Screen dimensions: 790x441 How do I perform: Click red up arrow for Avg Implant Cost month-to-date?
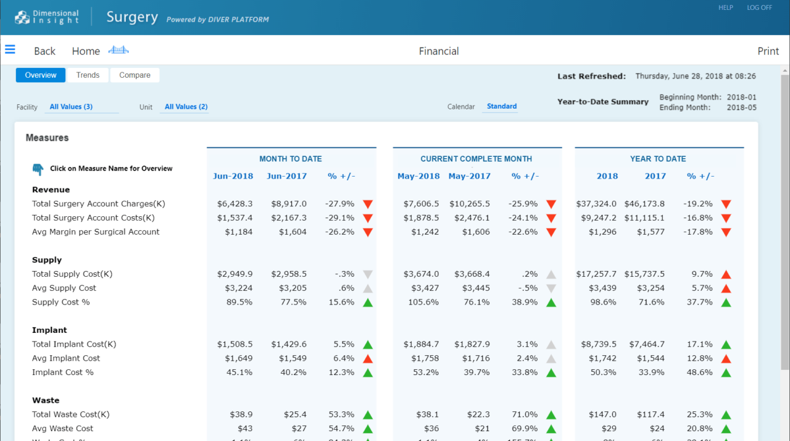368,359
